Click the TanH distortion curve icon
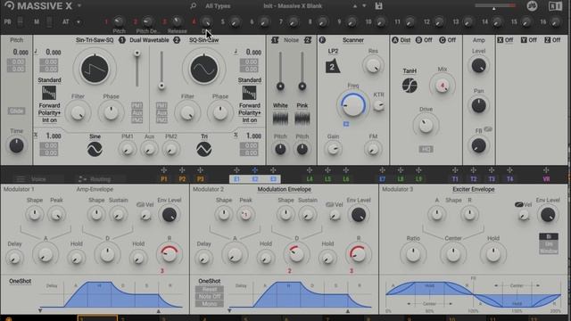This screenshot has height=321, width=571. click(410, 86)
